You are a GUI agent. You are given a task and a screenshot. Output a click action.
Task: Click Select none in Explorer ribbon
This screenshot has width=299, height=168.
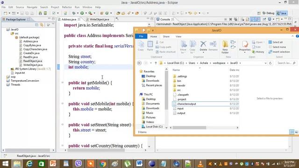click(277, 47)
